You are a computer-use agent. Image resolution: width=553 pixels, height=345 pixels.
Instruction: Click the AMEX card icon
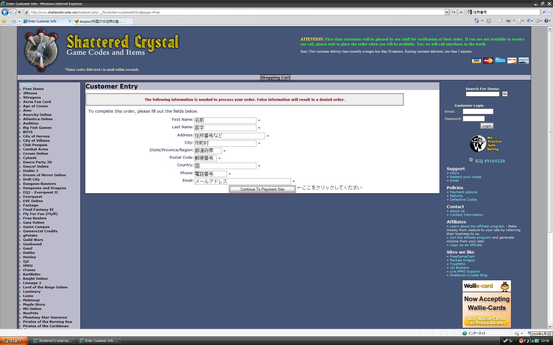coord(500,60)
